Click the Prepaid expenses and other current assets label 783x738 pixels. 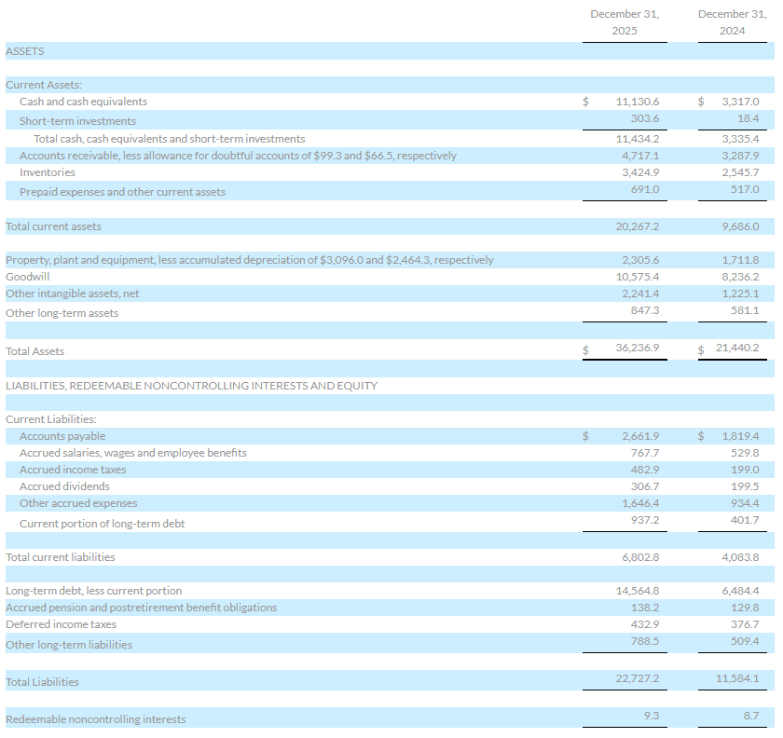[x=122, y=192]
